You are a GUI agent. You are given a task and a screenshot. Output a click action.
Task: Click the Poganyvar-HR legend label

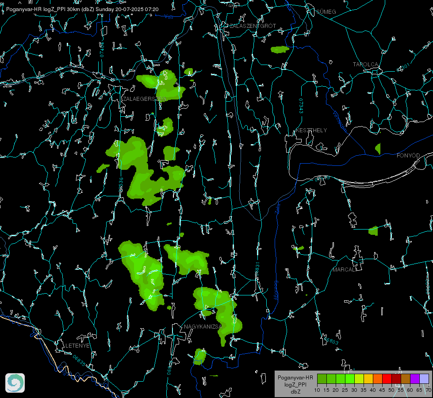pos(295,378)
